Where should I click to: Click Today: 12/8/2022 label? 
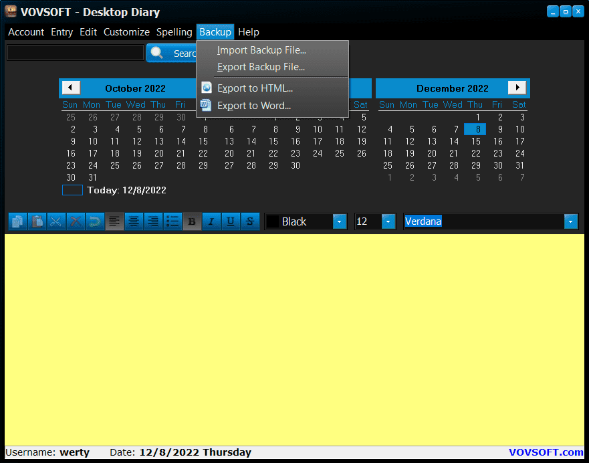pyautogui.click(x=126, y=190)
